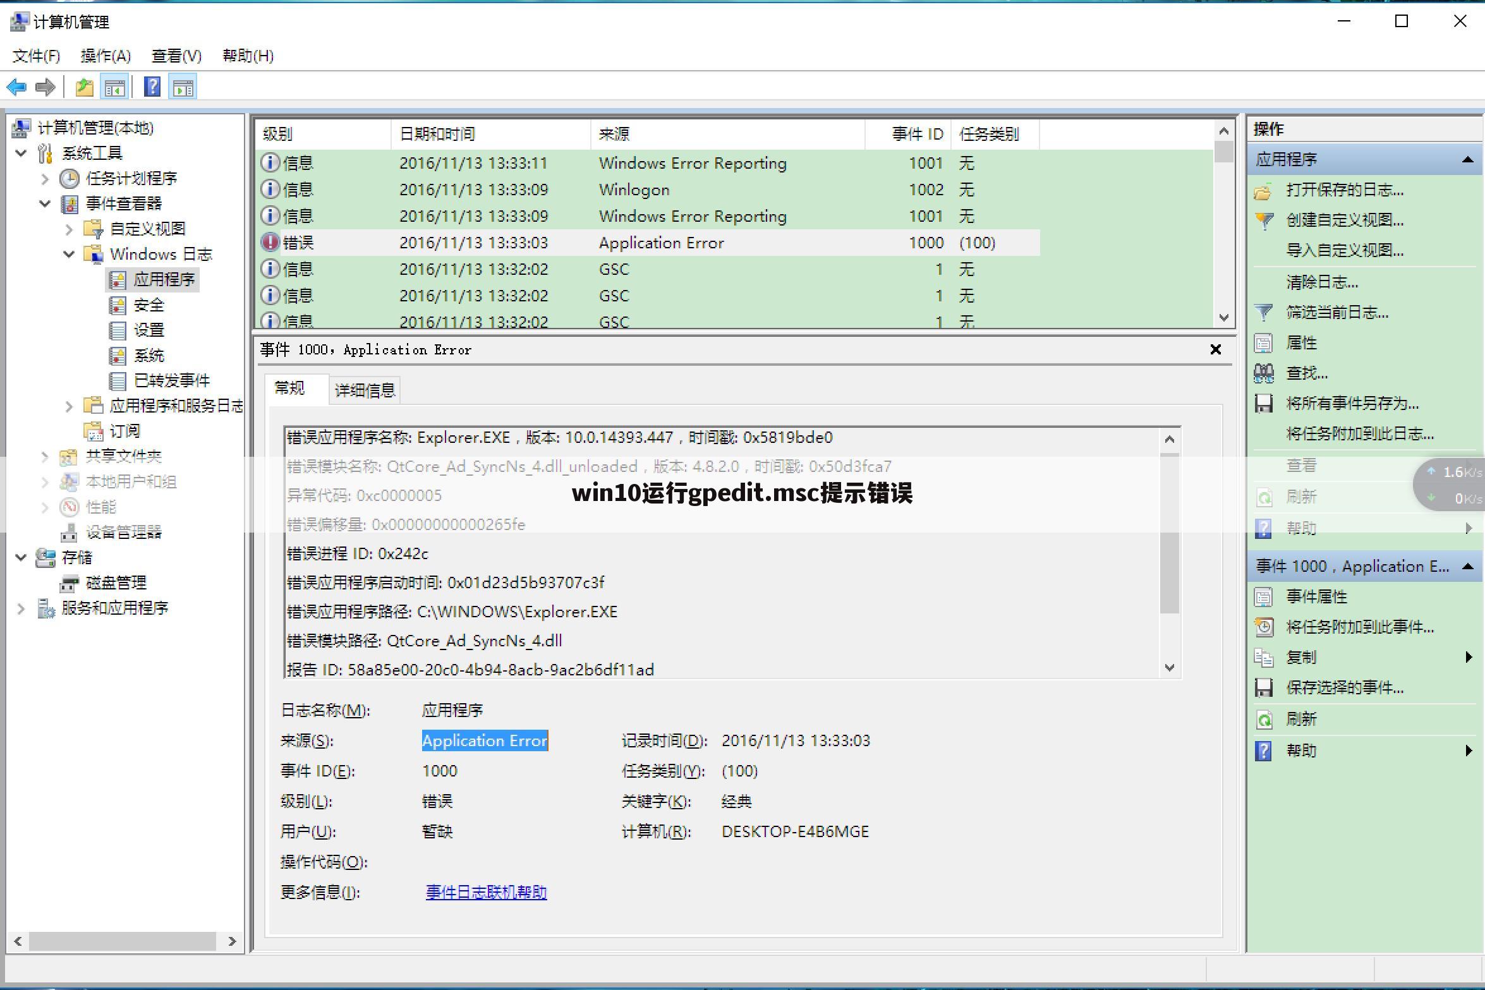Click the Up one level folder icon
The width and height of the screenshot is (1485, 990).
pos(84,87)
